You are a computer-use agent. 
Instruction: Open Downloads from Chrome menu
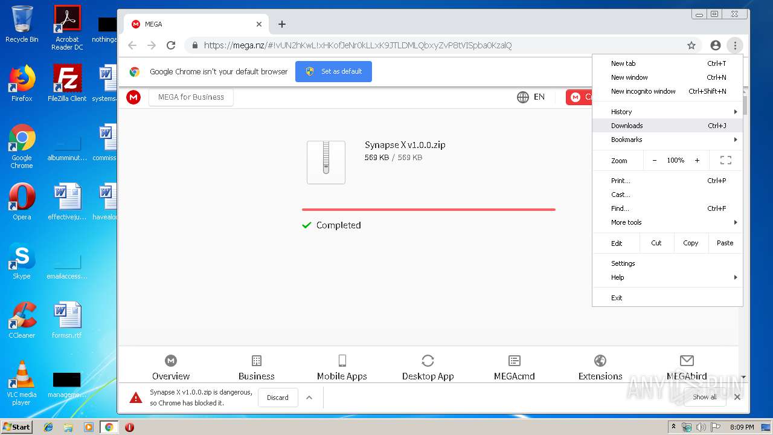[x=667, y=126]
